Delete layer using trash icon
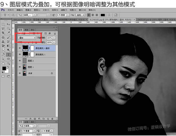 [52, 119]
